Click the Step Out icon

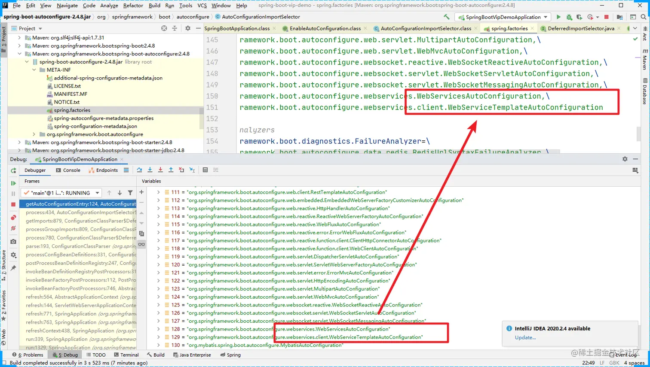171,170
